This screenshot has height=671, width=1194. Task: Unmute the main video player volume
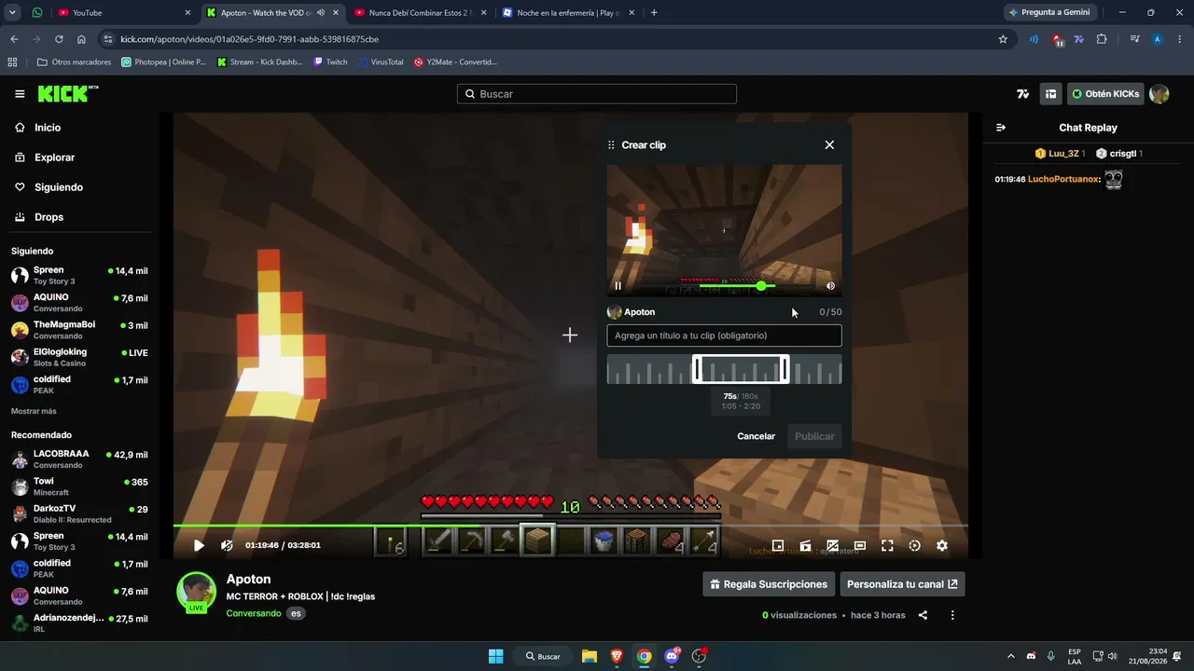[x=227, y=546]
